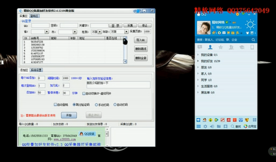Open the skin shirt icon in QQ header

coord(247,33)
